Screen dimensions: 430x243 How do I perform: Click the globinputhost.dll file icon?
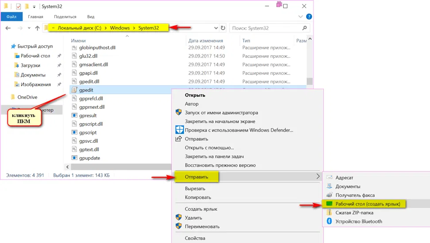tap(74, 48)
